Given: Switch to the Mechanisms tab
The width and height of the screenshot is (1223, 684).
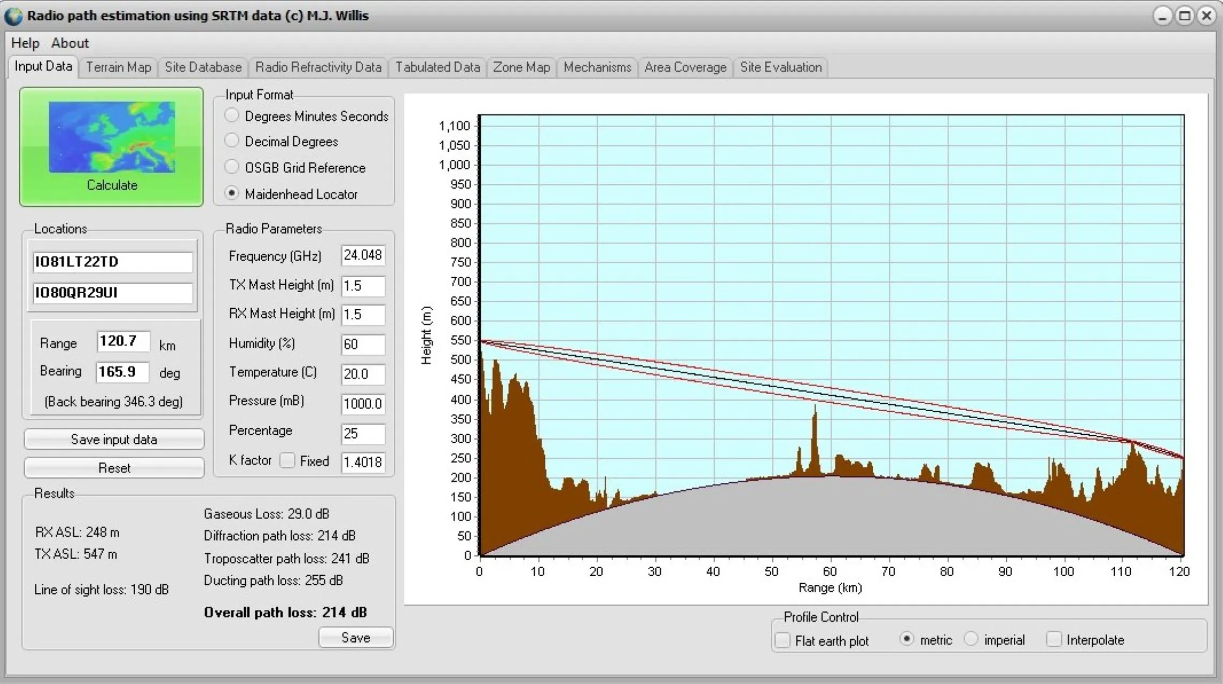Looking at the screenshot, I should tap(598, 68).
